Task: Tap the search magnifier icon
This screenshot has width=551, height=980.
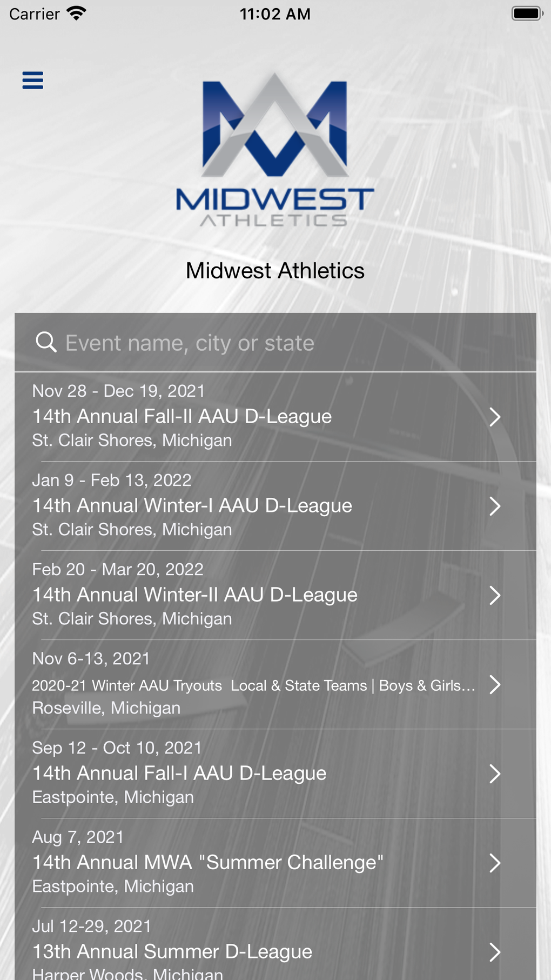Action: (x=46, y=342)
